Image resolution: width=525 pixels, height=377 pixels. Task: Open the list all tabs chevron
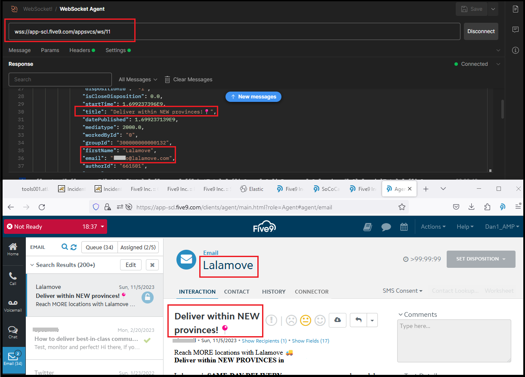(443, 189)
